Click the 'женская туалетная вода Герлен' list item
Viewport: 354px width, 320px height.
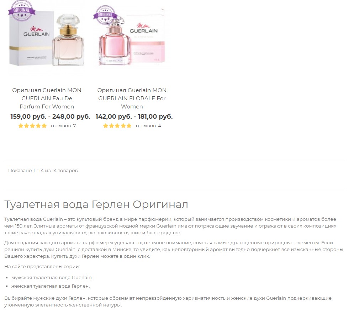pyautogui.click(x=51, y=286)
